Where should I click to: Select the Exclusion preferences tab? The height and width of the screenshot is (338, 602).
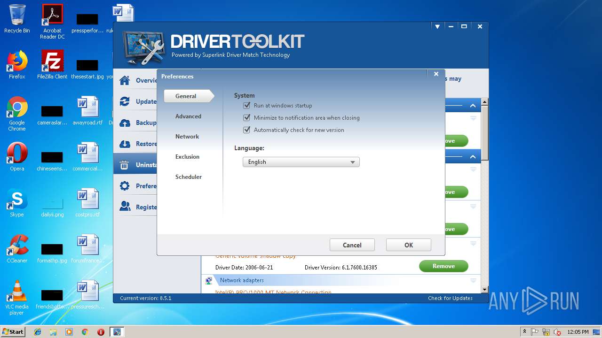[x=187, y=157]
